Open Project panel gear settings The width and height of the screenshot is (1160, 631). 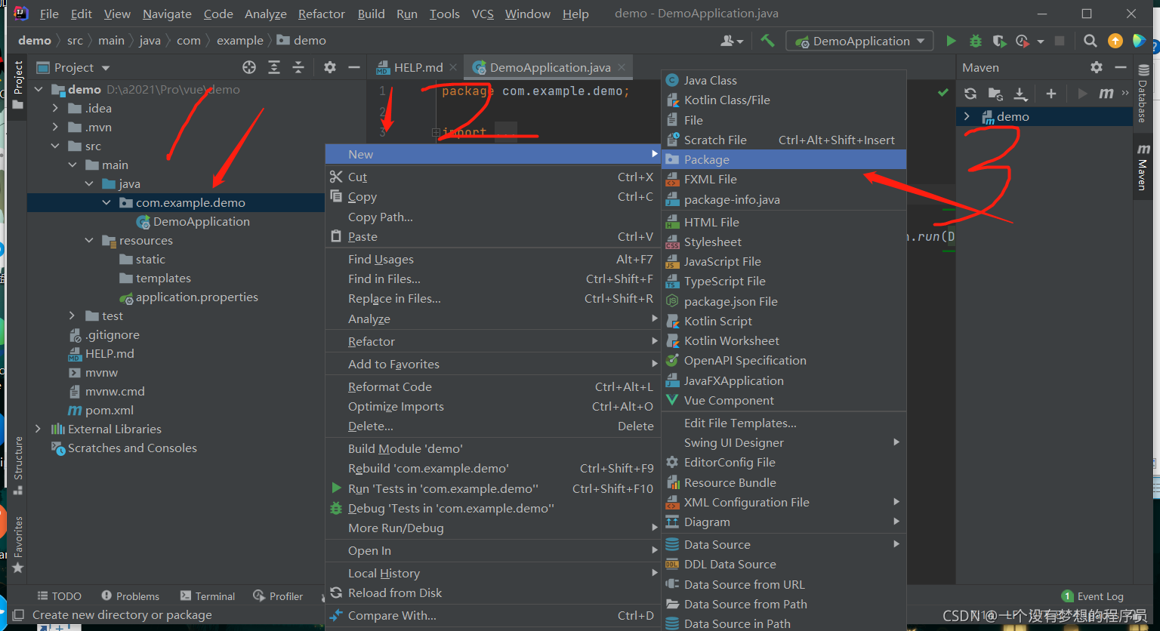pyautogui.click(x=330, y=67)
